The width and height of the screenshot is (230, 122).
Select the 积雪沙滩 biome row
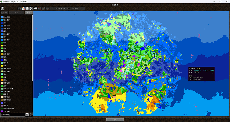16,97
